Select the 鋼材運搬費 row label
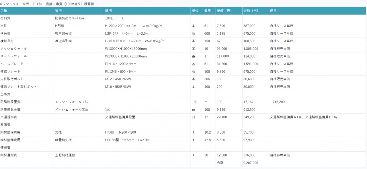Image resolution: width=367 pixels, height=169 pixels. 9,155
